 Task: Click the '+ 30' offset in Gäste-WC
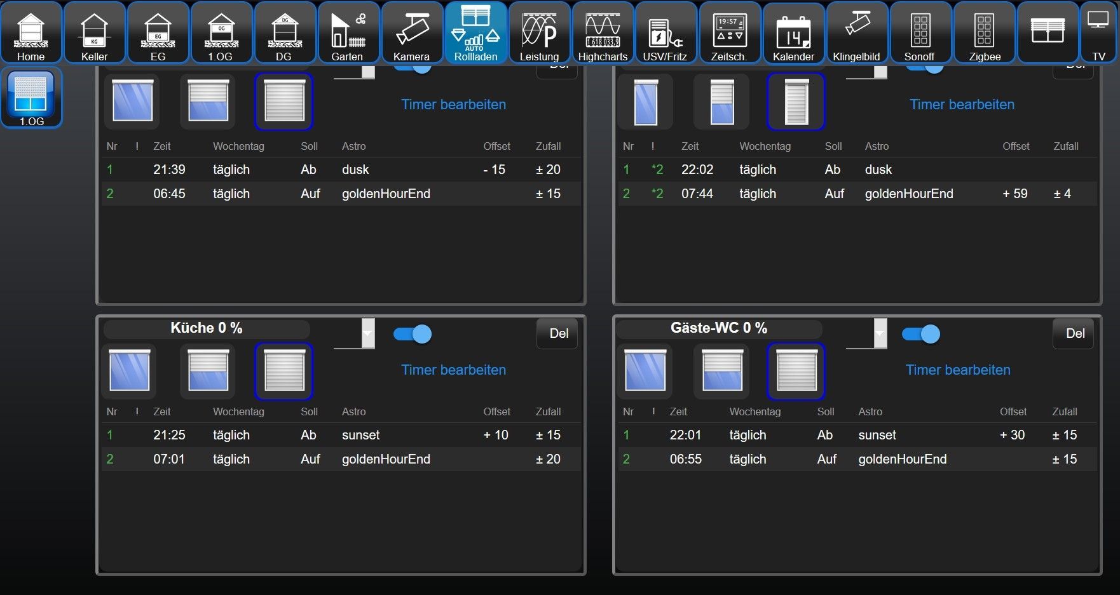[x=1013, y=435]
